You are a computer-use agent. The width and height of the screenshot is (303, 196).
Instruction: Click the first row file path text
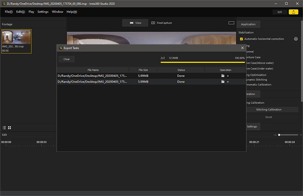pos(92,76)
